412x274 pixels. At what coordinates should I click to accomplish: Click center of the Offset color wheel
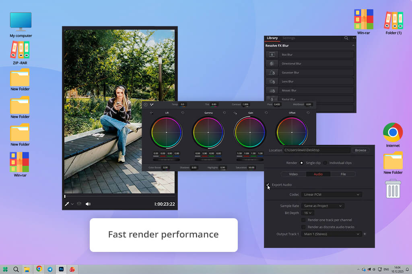pos(292,132)
